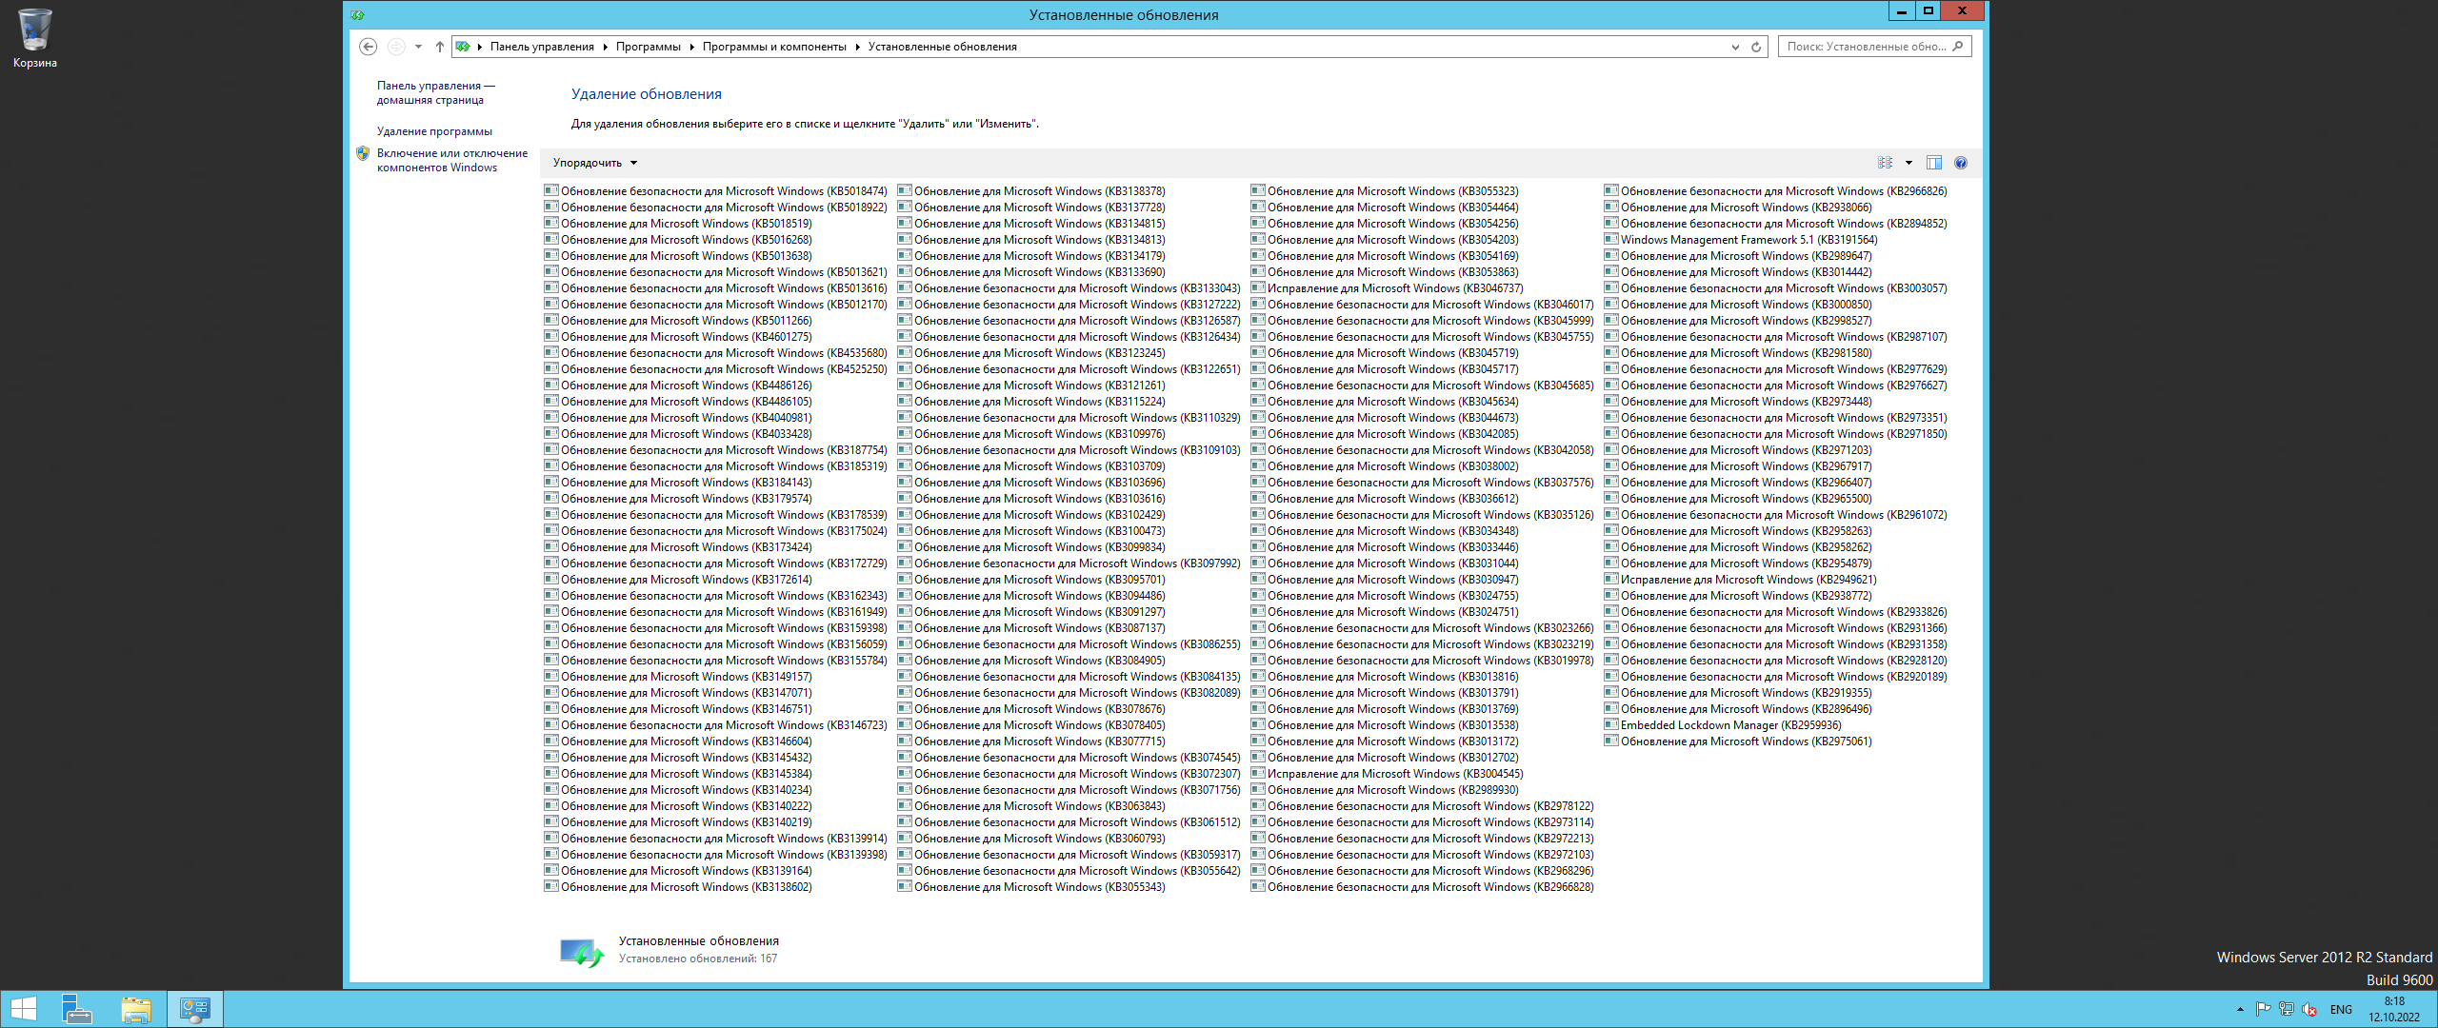Select update KB5018922
Viewport: 2438px width, 1028px height.
pyautogui.click(x=716, y=208)
